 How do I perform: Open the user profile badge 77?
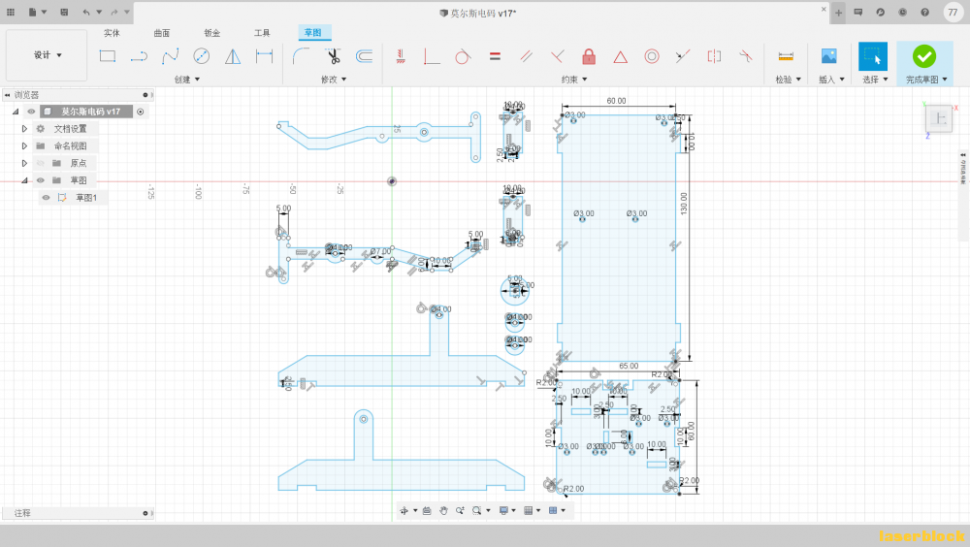pos(953,13)
